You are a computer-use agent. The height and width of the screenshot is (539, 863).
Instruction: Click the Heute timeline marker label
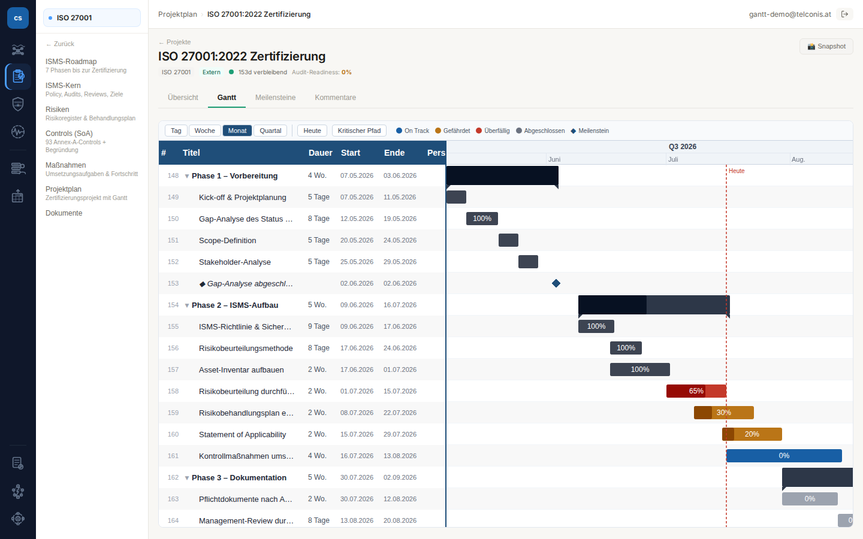tap(737, 171)
